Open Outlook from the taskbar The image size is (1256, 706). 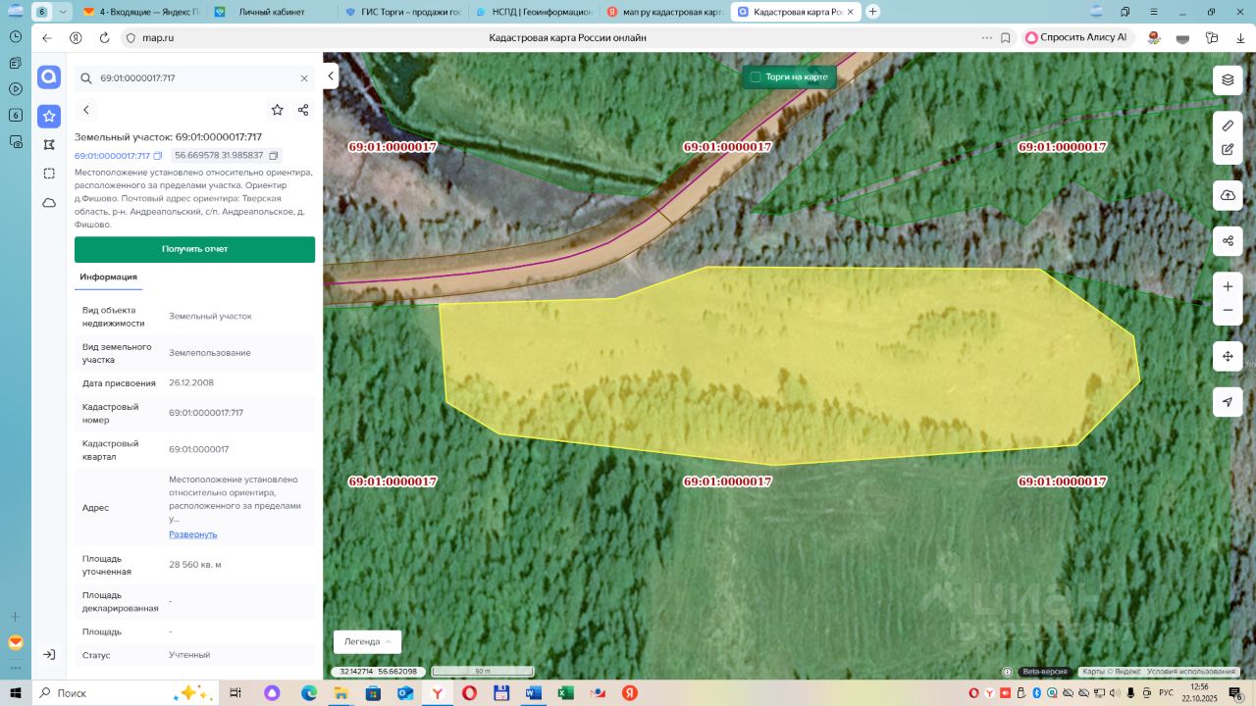point(404,692)
